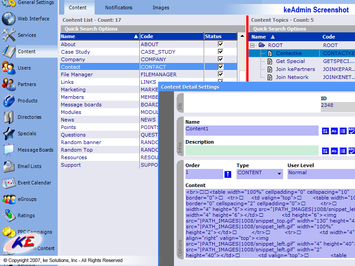The image size is (355, 266).
Task: Open the Web Interface globe icon
Action: tap(8, 19)
